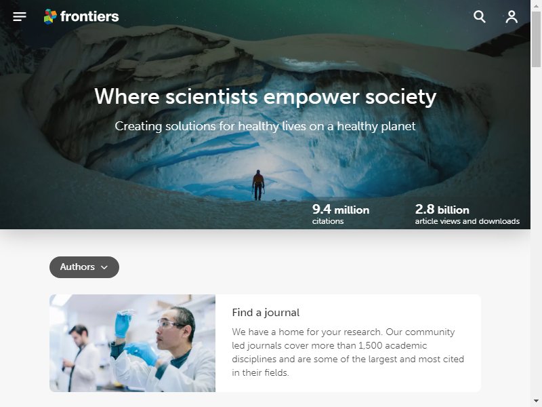The width and height of the screenshot is (542, 407).
Task: Click the Where scientists empower society headline
Action: coord(266,96)
